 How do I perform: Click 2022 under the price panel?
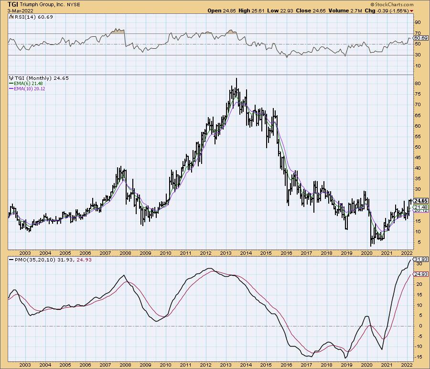pos(407,253)
